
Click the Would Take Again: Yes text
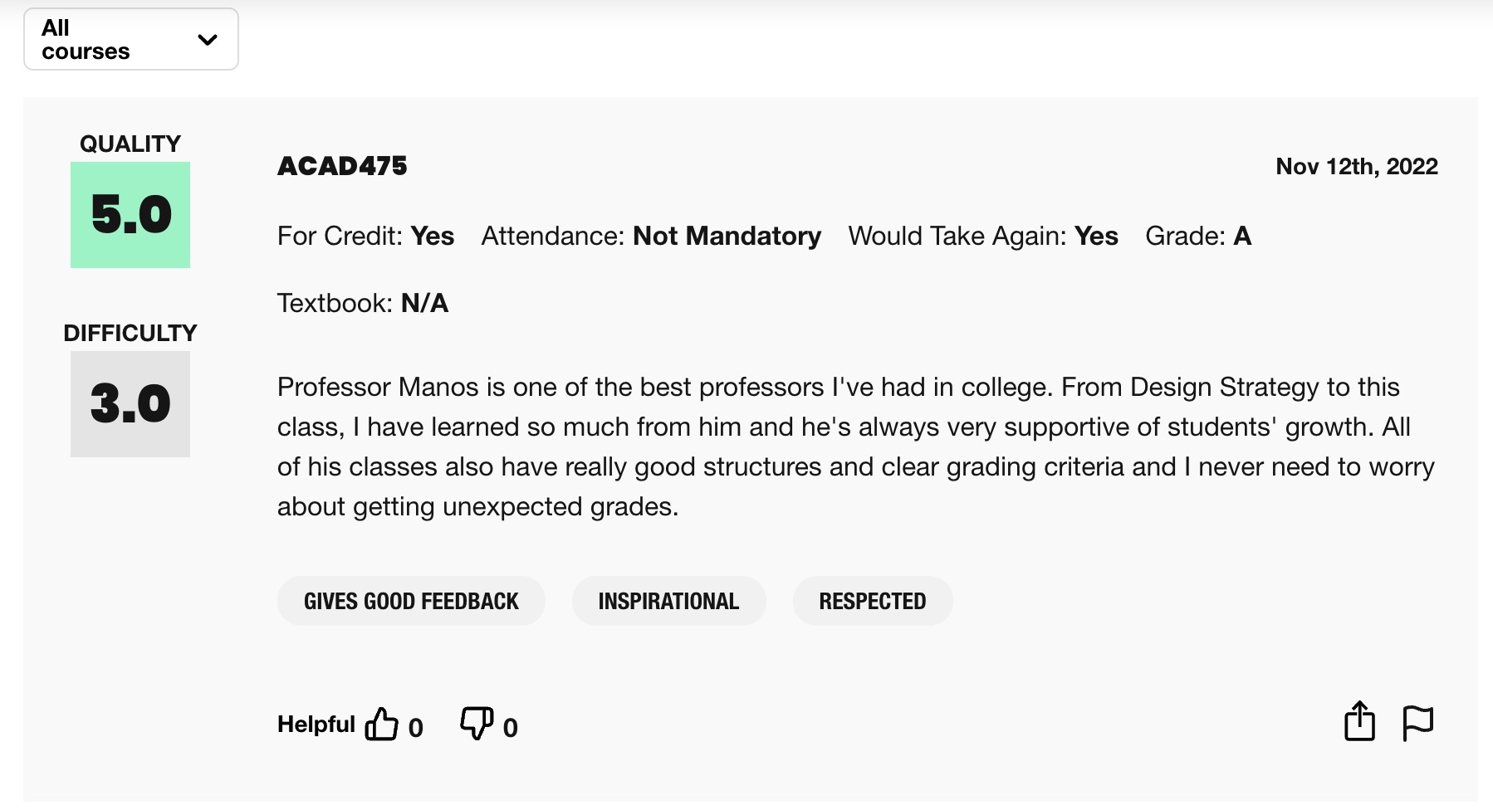click(x=982, y=236)
